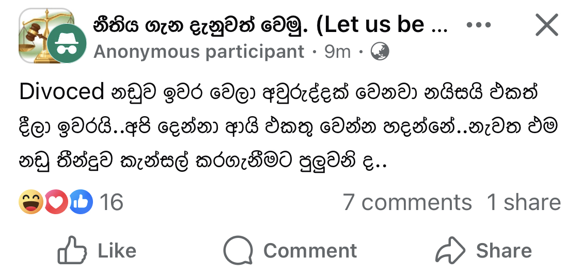The width and height of the screenshot is (581, 273).
Task: Click the red heart Love reaction icon
Action: click(x=56, y=202)
